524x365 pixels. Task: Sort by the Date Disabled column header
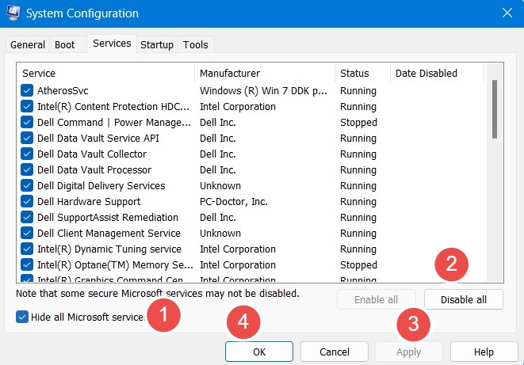pyautogui.click(x=437, y=73)
